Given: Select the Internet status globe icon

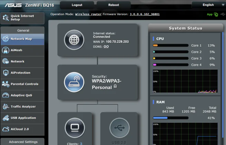Looking at the screenshot, I should click(74, 40).
